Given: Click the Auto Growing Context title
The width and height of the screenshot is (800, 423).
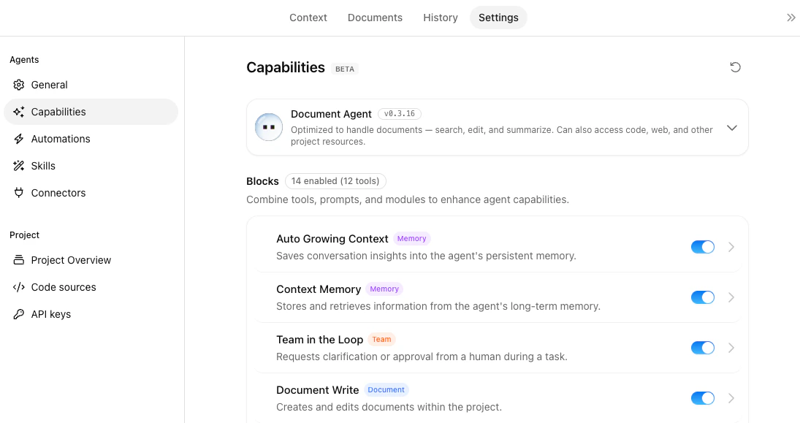Looking at the screenshot, I should (332, 239).
